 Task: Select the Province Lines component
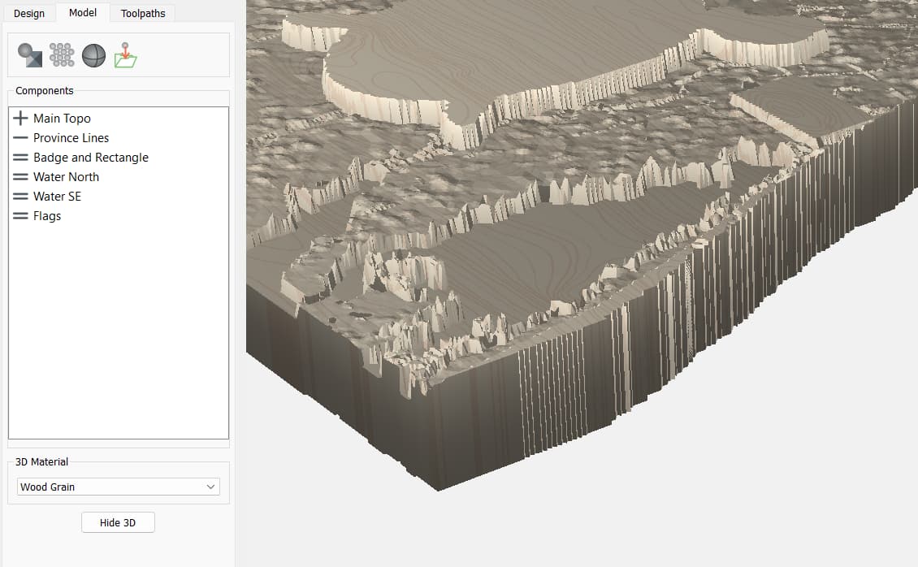pos(71,138)
